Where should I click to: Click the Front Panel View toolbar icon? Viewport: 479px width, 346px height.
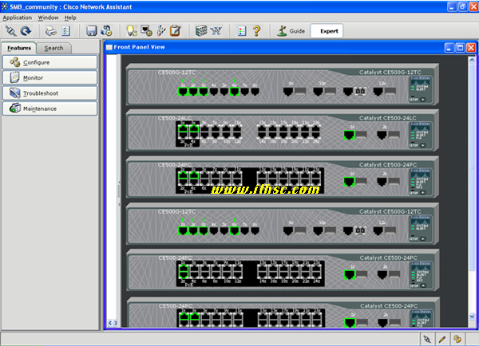point(201,31)
